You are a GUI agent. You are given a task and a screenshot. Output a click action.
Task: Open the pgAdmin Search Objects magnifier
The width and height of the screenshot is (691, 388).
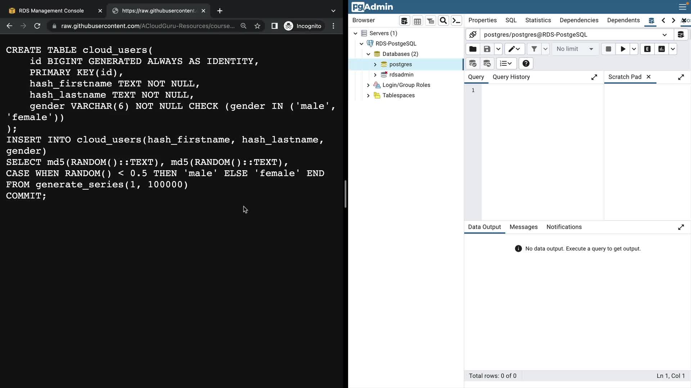(443, 21)
